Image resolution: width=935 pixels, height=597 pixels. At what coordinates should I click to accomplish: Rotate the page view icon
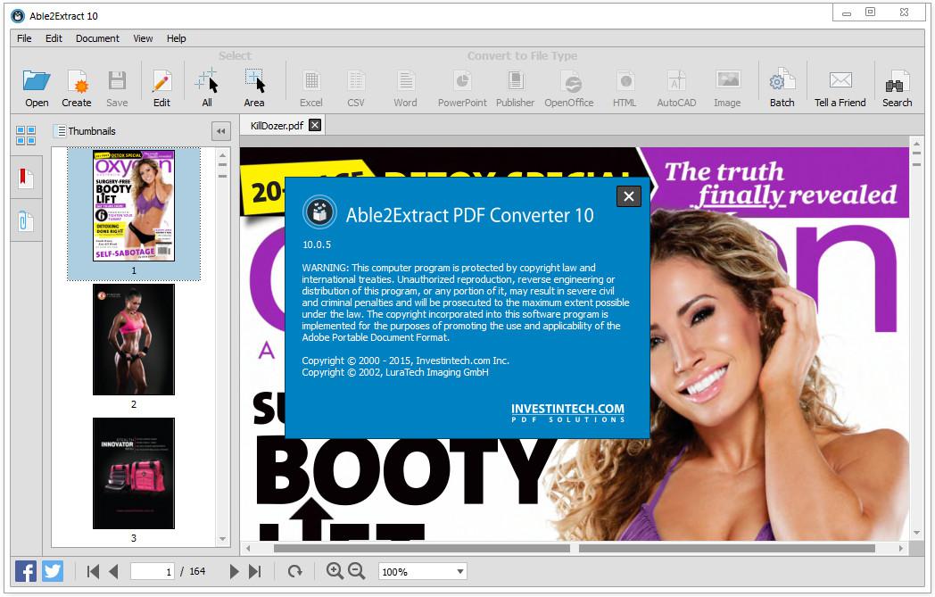294,571
